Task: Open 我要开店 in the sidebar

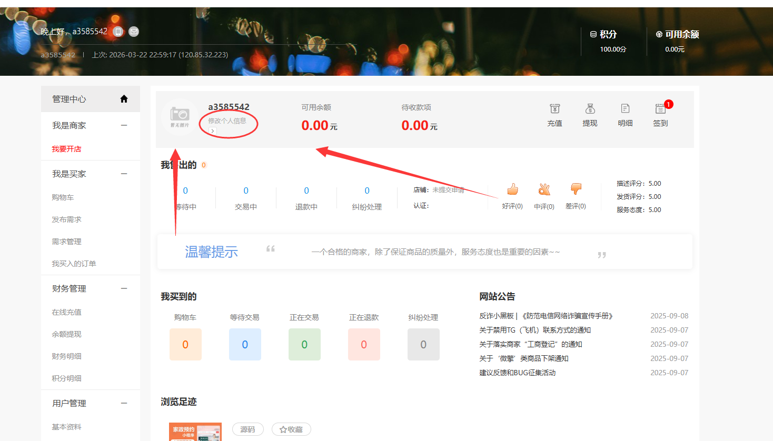Action: point(66,149)
